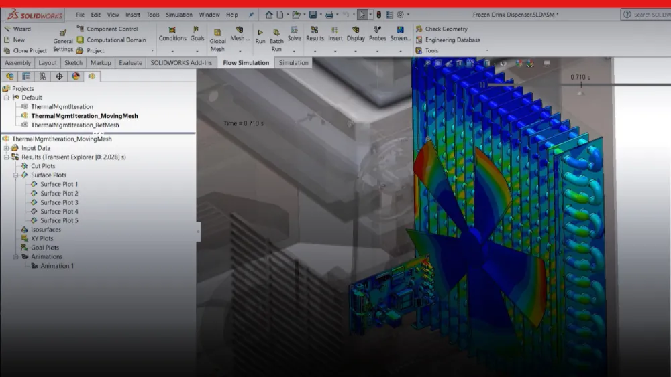The width and height of the screenshot is (671, 377).
Task: Open dropdown under Probes button
Action: [377, 52]
